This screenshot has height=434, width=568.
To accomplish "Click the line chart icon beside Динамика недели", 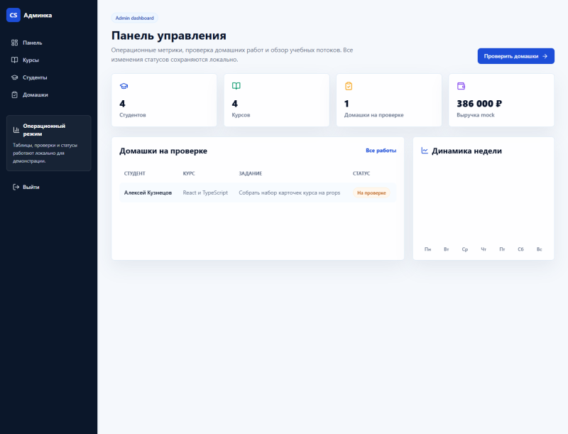I will point(425,151).
